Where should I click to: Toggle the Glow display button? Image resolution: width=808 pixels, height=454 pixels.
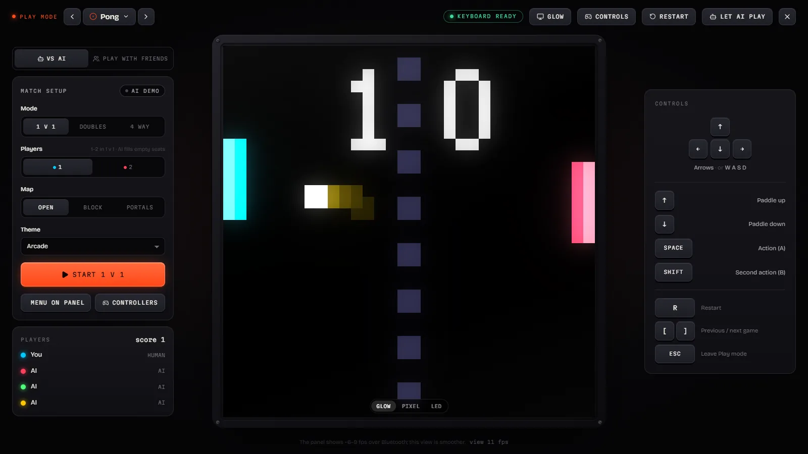coord(550,17)
